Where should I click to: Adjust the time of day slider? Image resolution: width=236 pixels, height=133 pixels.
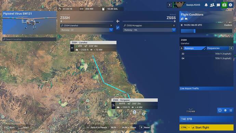pos(206,31)
